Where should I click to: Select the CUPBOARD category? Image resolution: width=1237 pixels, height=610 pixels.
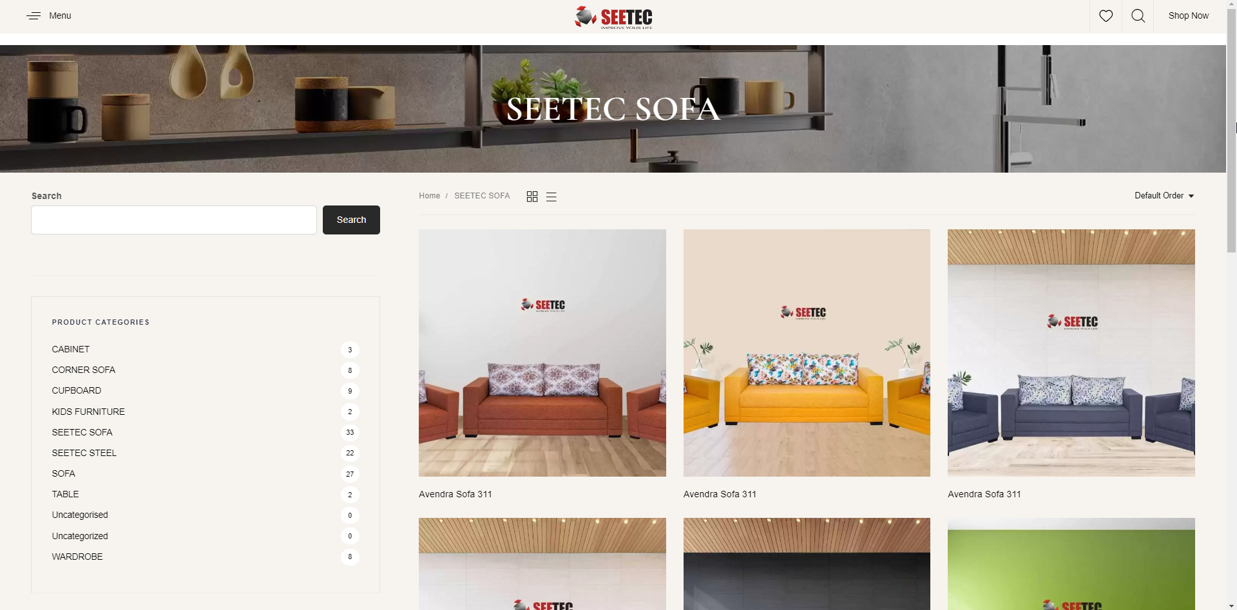77,390
